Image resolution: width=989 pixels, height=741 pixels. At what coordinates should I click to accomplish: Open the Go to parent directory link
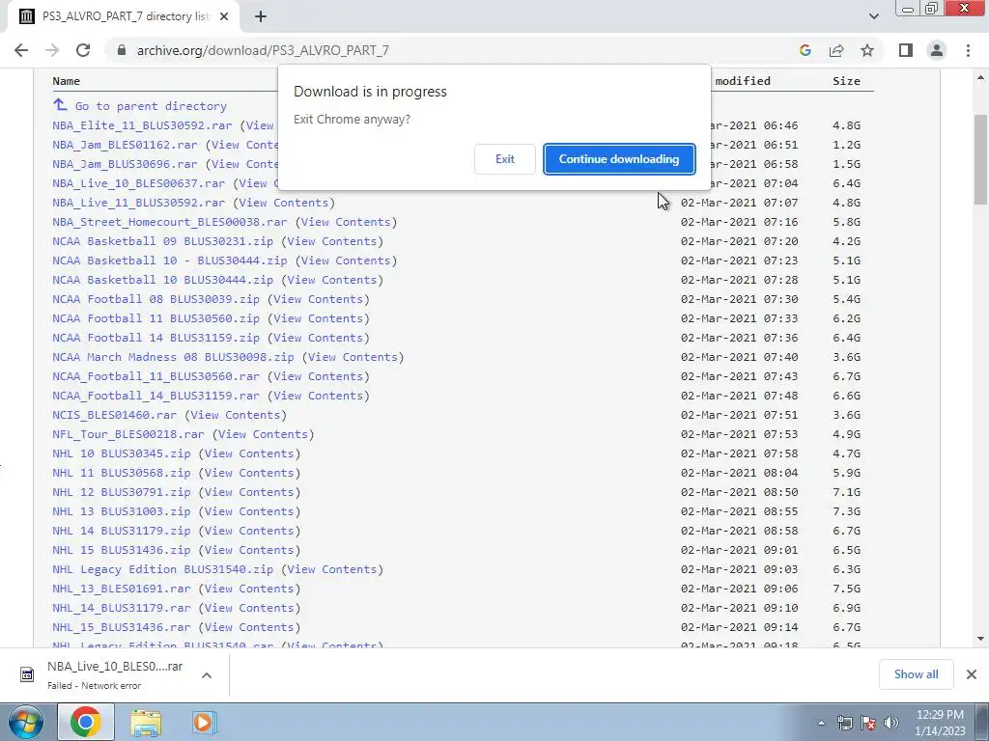pyautogui.click(x=151, y=106)
